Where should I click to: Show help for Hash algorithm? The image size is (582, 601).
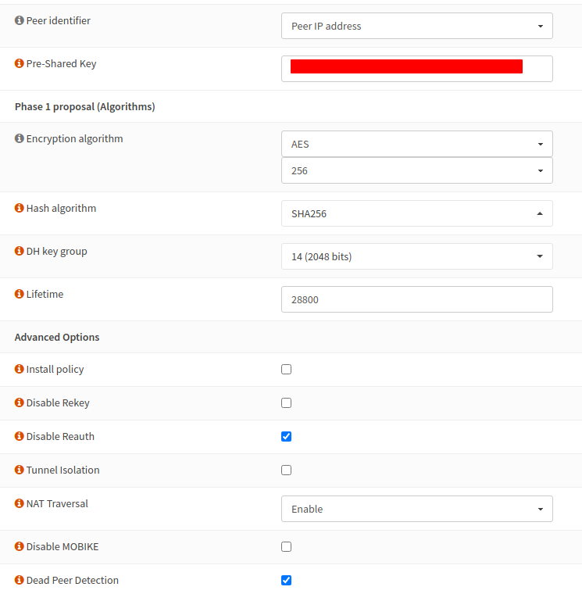20,208
